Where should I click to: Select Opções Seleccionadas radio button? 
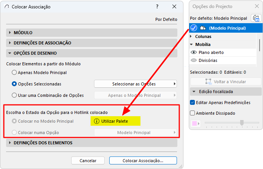(x=14, y=84)
